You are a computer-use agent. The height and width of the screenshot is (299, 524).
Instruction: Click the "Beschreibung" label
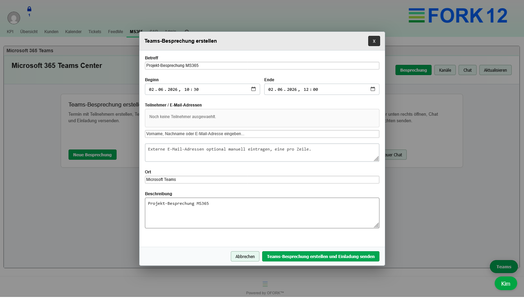pos(159,194)
